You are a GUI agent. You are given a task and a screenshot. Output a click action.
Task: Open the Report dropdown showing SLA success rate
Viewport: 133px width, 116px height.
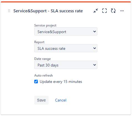pyautogui.click(x=66, y=48)
